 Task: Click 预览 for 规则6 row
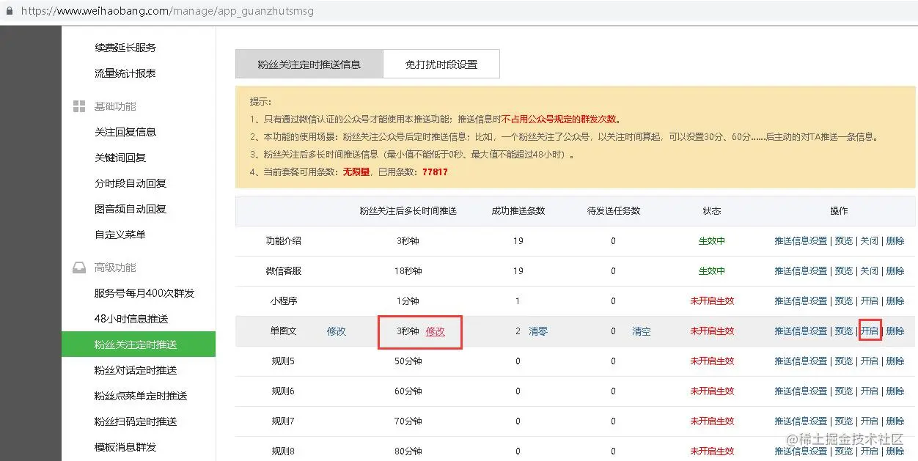pyautogui.click(x=844, y=391)
